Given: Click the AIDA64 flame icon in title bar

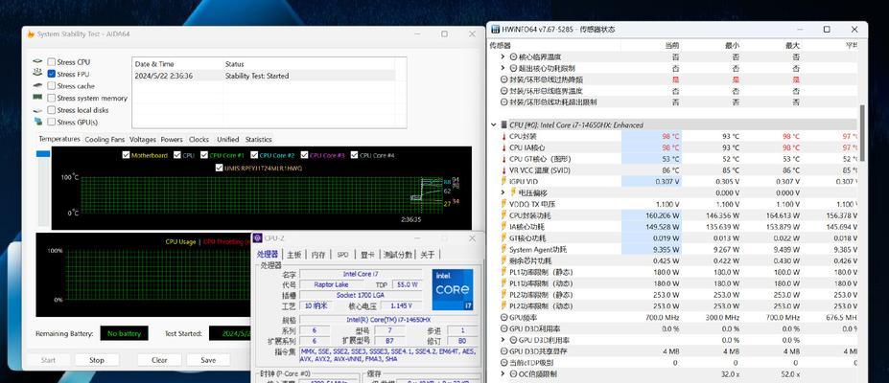Looking at the screenshot, I should [31, 34].
